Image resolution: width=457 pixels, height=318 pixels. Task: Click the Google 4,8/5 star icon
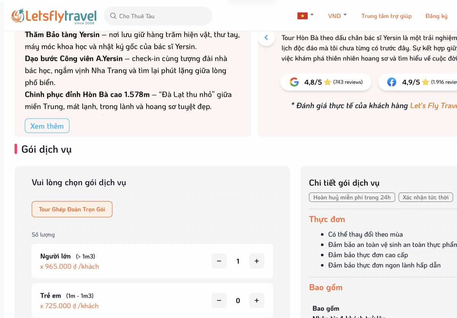click(328, 82)
